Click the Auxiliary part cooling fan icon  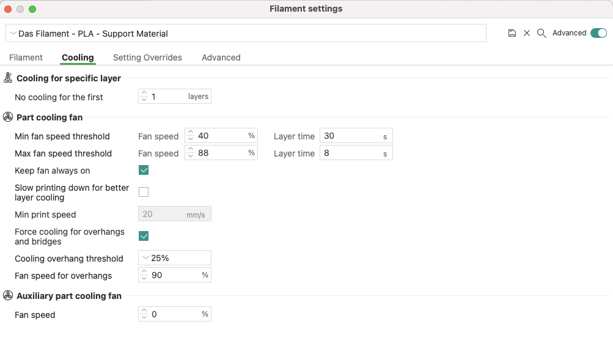click(8, 295)
